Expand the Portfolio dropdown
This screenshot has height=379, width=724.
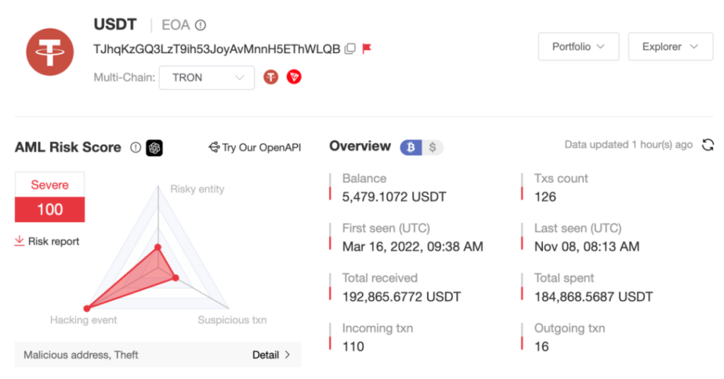578,47
